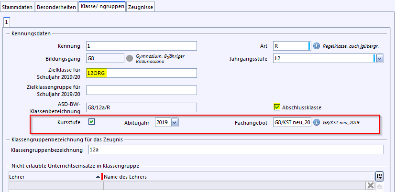Toggle the Kursstufe checkbox
The width and height of the screenshot is (395, 192).
(x=92, y=122)
